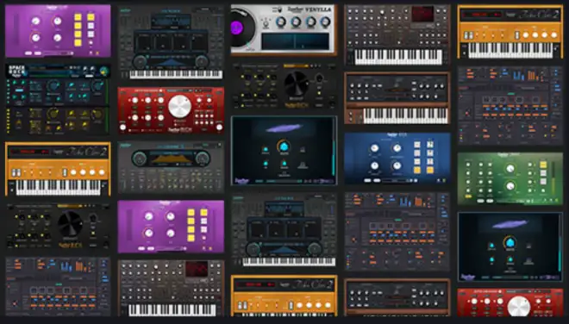Toggle the bottom-left yellow square on blue plugin
Image resolution: width=569 pixels, height=324 pixels.
tap(417, 170)
